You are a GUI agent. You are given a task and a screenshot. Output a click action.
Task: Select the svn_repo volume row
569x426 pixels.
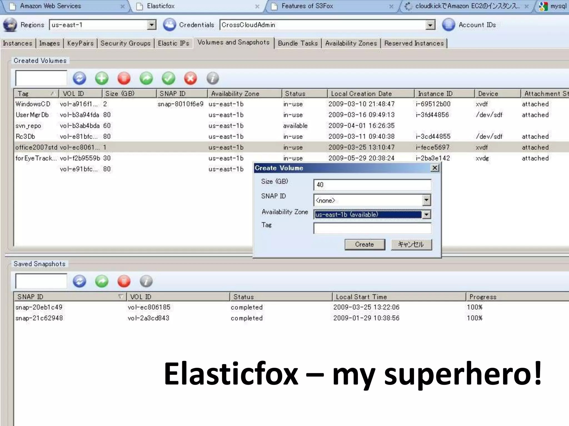292,126
